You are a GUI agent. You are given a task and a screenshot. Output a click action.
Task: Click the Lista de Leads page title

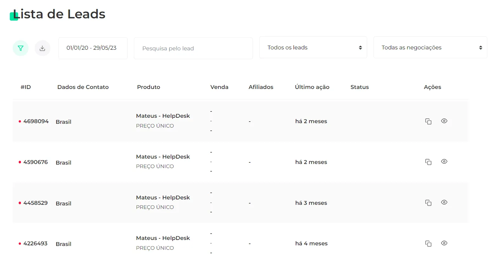pos(59,14)
